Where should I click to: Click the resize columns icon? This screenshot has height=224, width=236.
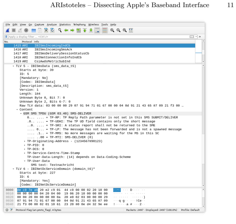[x=131, y=30]
